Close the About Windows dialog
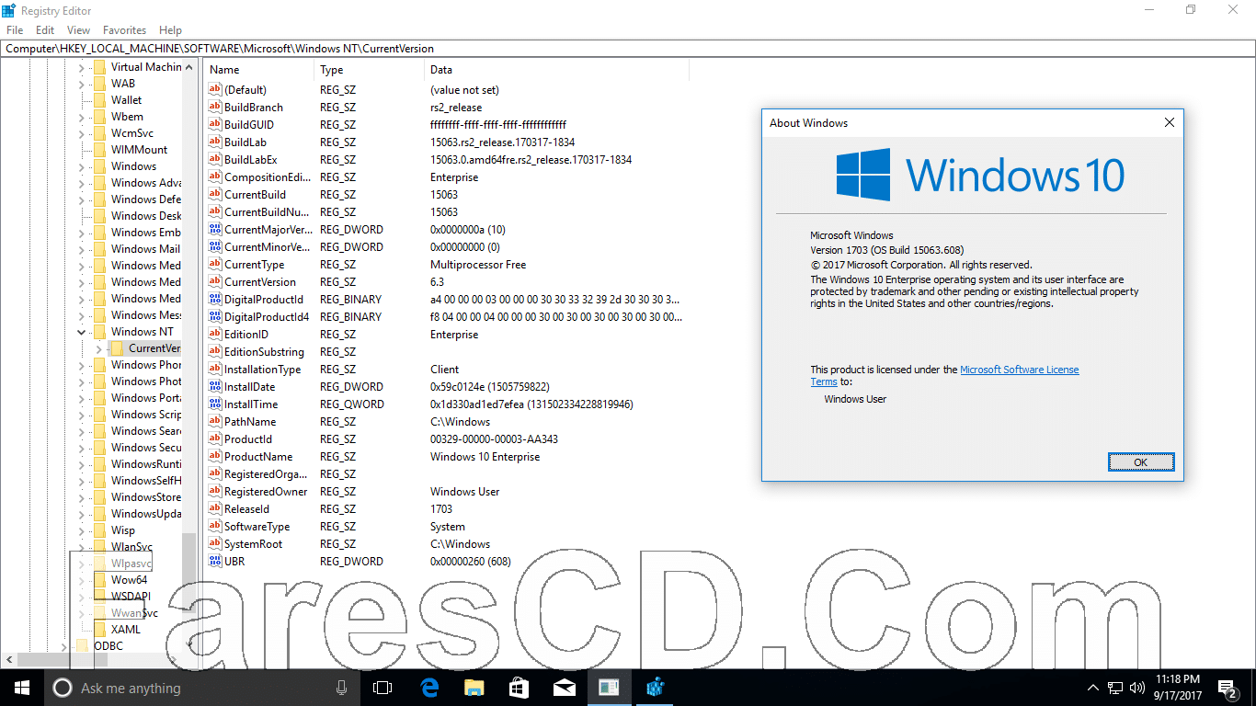1256x706 pixels. 1169,123
